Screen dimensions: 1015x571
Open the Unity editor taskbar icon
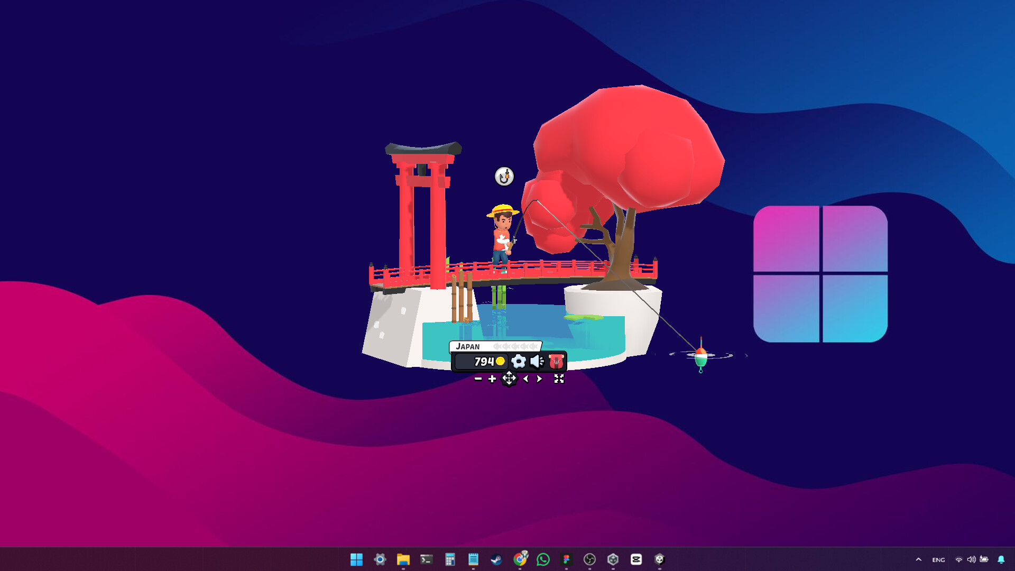point(659,559)
